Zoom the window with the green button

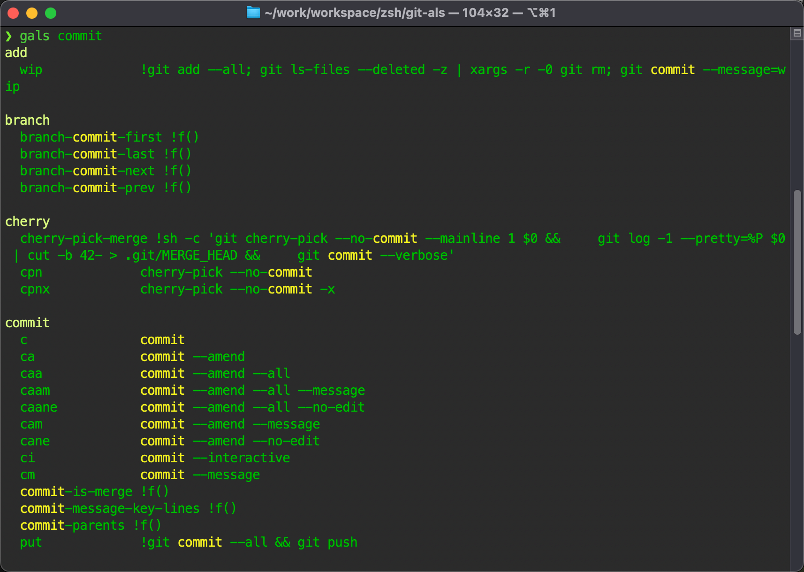[x=51, y=13]
